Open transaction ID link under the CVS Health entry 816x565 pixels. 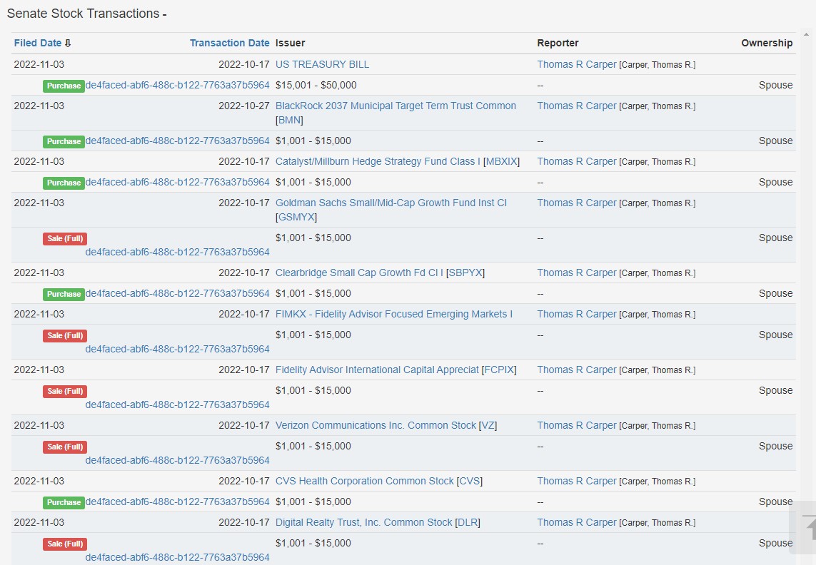click(x=178, y=502)
